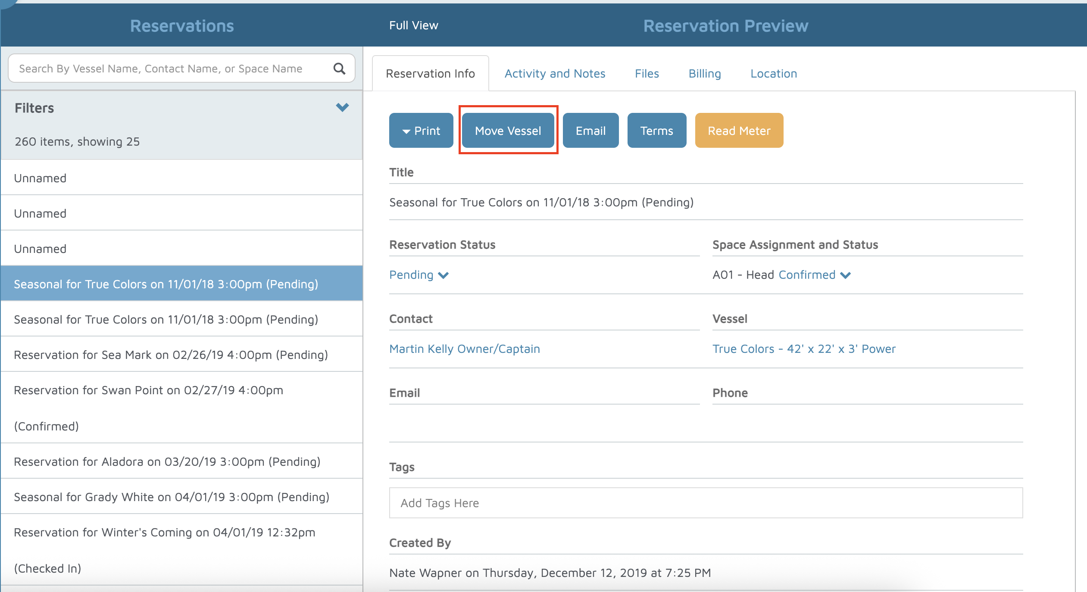Switch to Full View
The image size is (1087, 592).
pos(413,25)
